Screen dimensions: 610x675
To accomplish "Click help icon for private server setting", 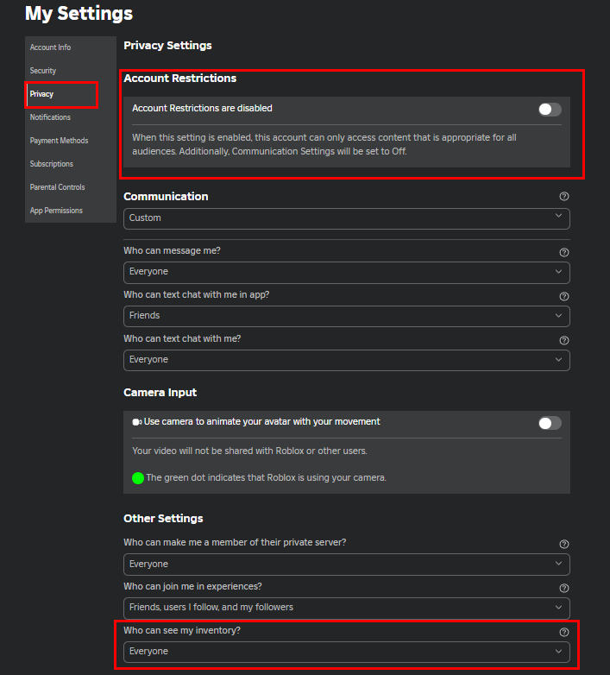I will pos(563,544).
